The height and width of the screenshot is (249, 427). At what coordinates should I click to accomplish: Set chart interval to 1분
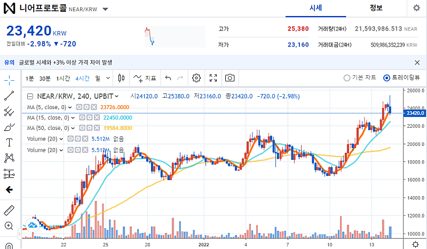coord(30,79)
